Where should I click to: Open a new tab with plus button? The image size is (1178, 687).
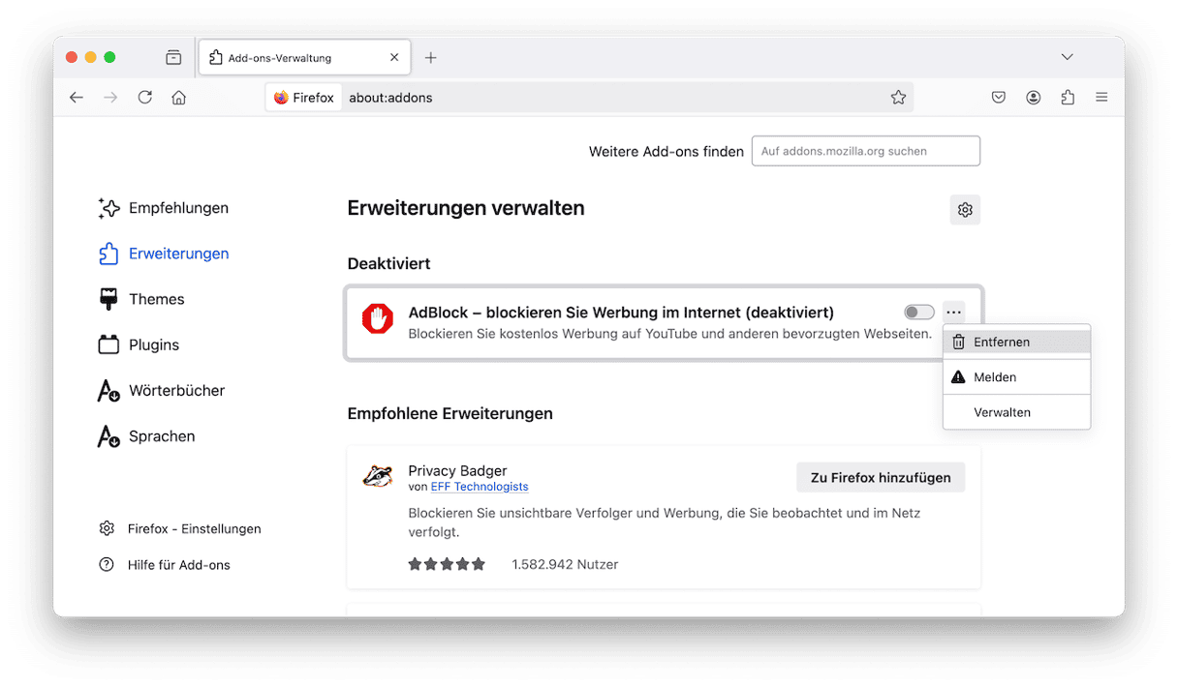click(x=431, y=58)
